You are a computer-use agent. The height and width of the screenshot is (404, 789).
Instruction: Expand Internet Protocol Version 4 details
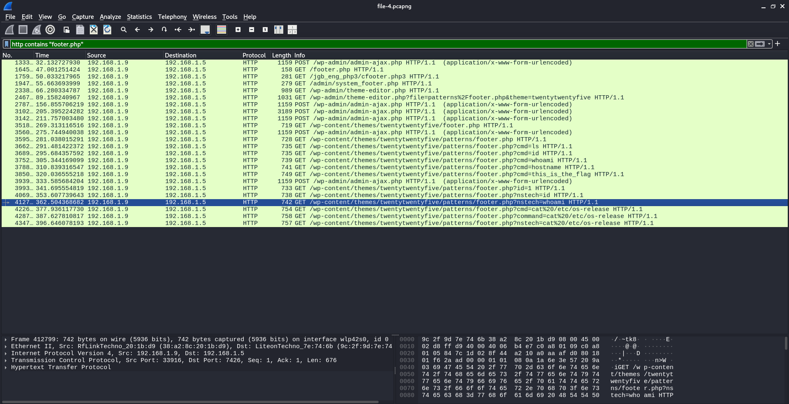click(6, 353)
